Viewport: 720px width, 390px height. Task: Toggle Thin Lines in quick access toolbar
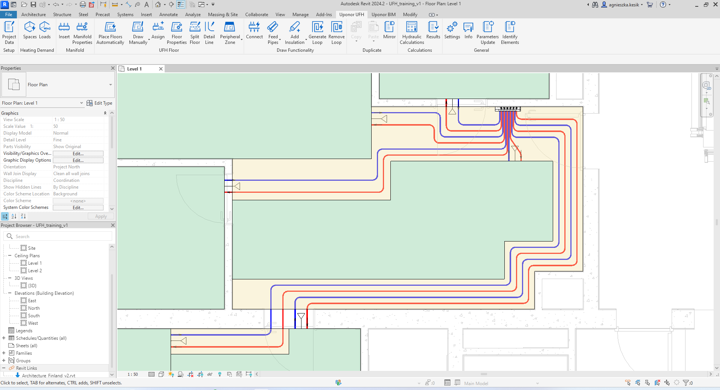181,4
